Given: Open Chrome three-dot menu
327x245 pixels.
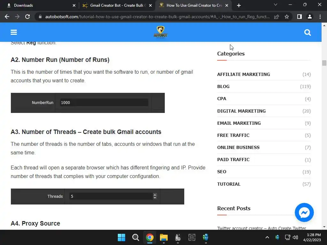Looking at the screenshot, I should (x=320, y=17).
